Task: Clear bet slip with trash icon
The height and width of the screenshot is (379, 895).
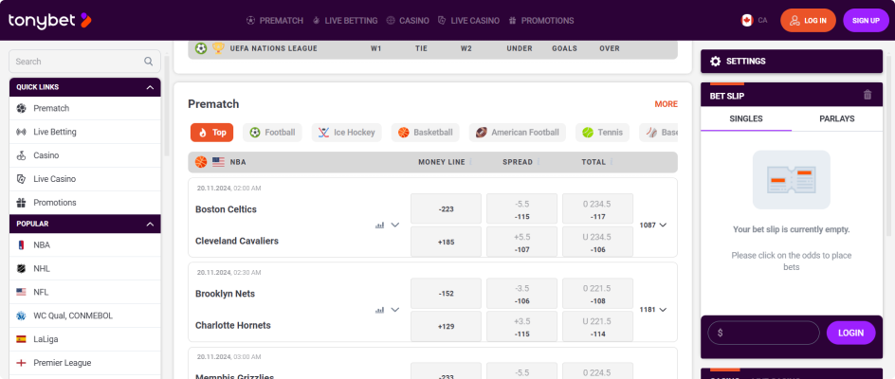Action: pos(868,96)
